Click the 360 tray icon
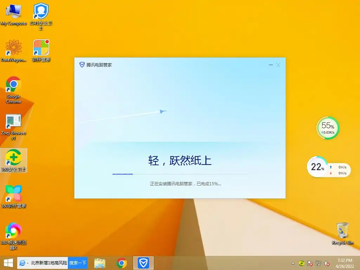Viewport: 360px width, 270px height. click(301, 263)
